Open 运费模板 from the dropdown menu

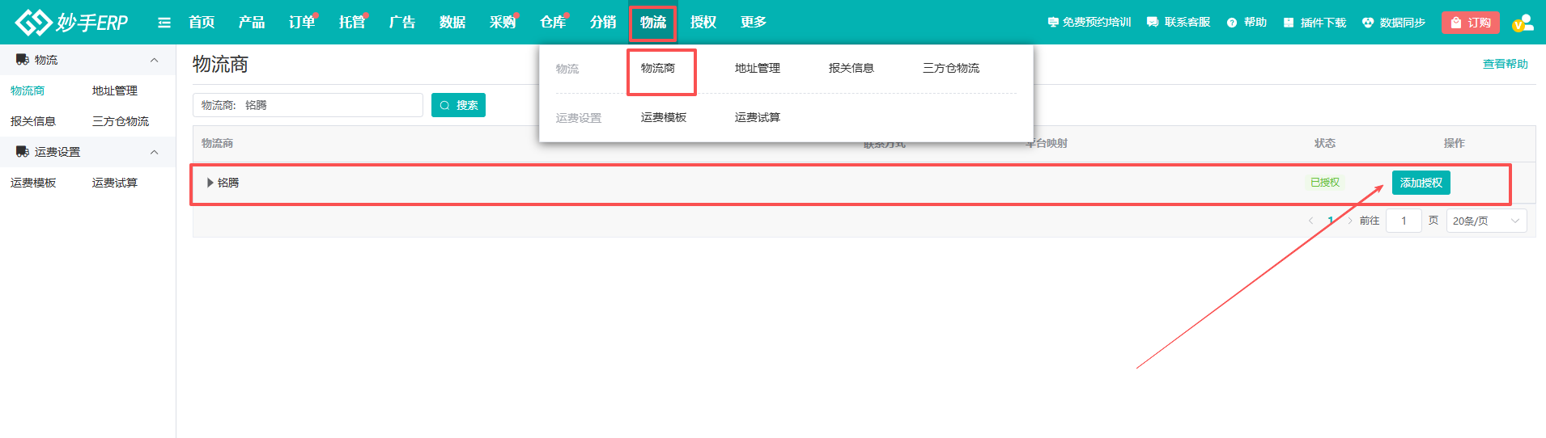663,118
